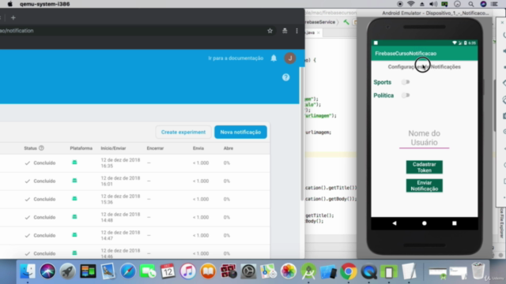Viewport: 506px width, 284px height.
Task: Open the J account avatar
Action: coord(290,58)
